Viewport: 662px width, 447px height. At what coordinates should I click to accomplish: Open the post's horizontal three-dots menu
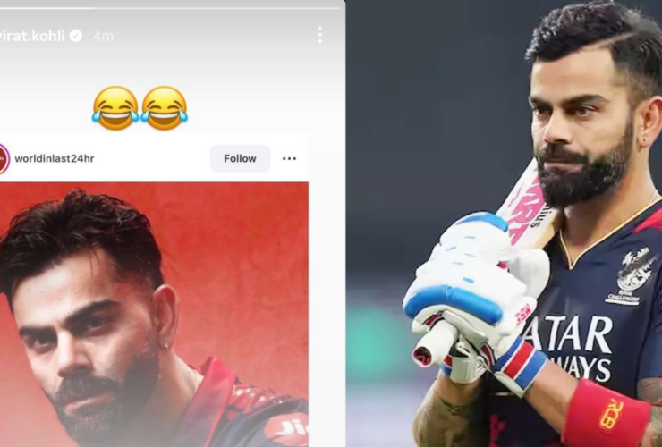pyautogui.click(x=289, y=159)
